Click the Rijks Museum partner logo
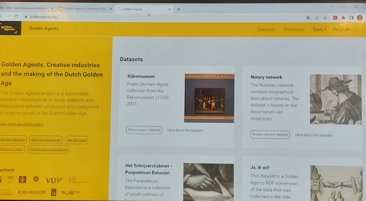The image size is (366, 201). (31, 192)
